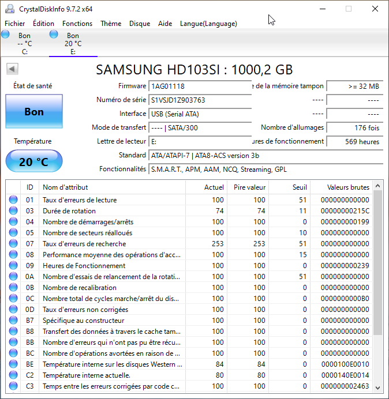Open the Disque menu
The height and width of the screenshot is (399, 389).
pos(140,24)
